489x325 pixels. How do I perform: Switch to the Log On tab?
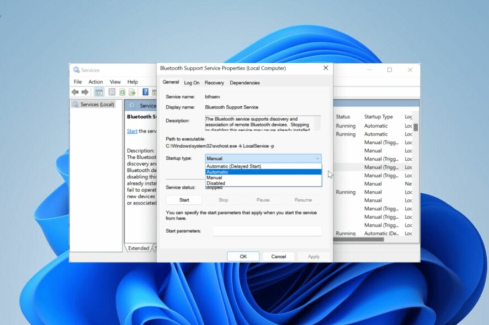coord(192,83)
